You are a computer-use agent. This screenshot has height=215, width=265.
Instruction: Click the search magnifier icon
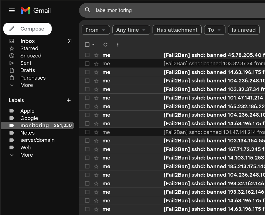[88, 10]
